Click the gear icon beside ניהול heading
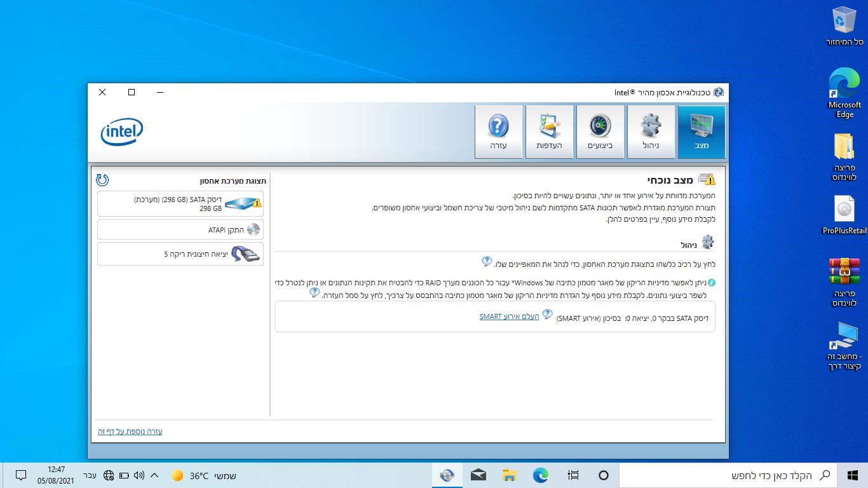Screen dimensions: 868x488 [x=707, y=243]
